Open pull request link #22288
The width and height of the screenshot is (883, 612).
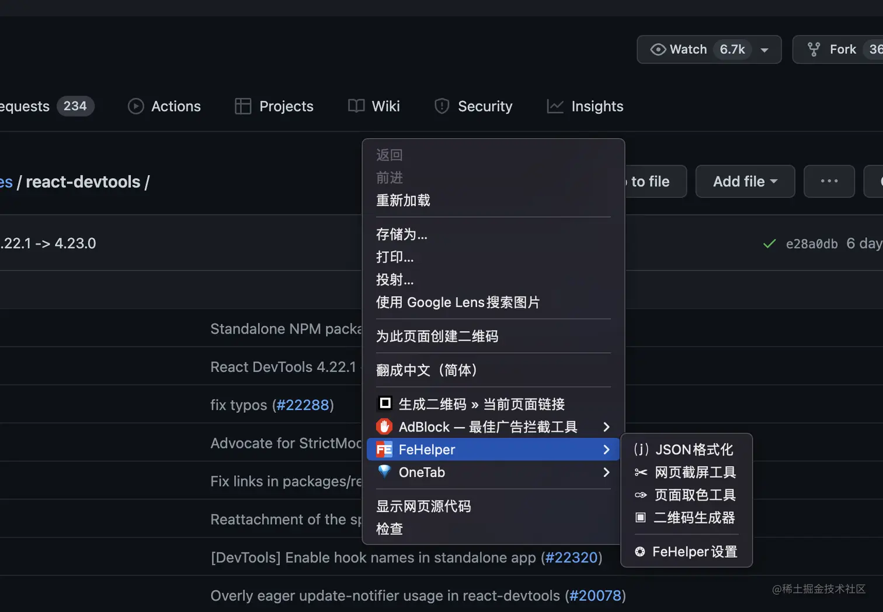[x=303, y=405]
